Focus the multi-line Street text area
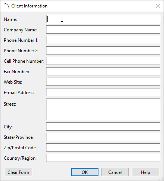The height and width of the screenshot is (181, 164). [103, 109]
